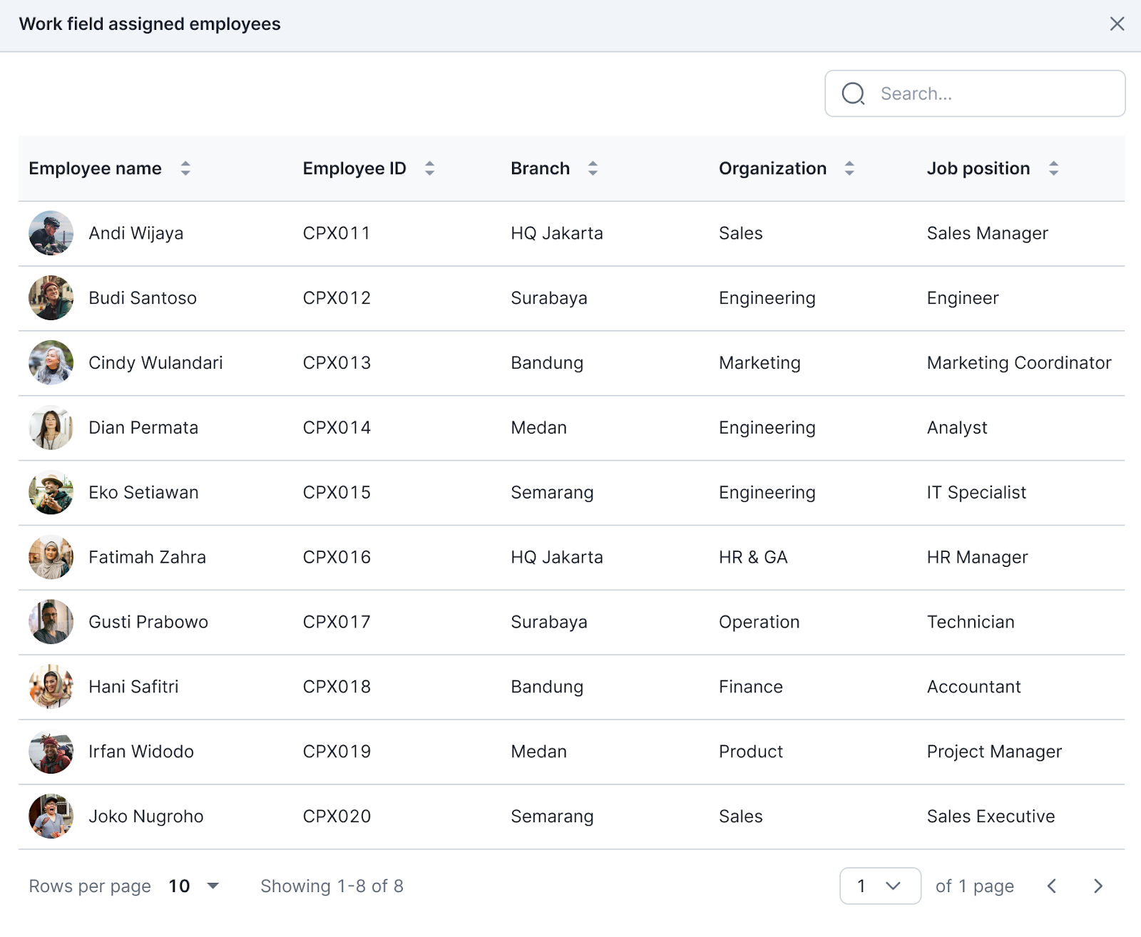
Task: Click the Branch column sort arrows
Action: (x=593, y=169)
